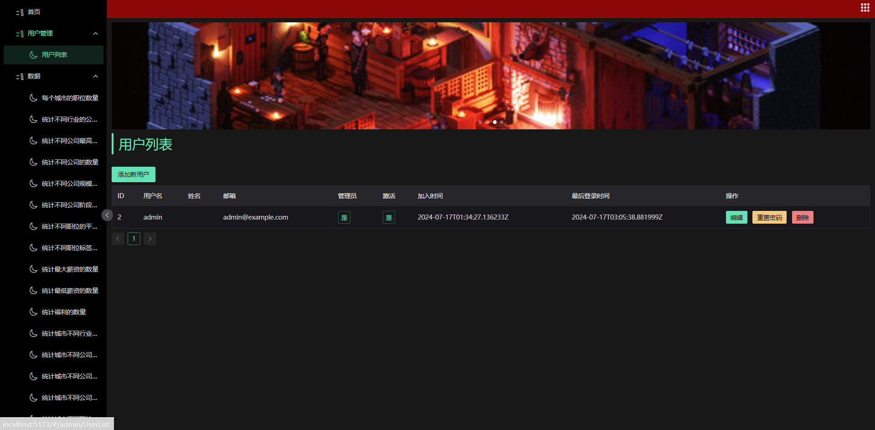Click the icon beside 首页 in sidebar
The width and height of the screenshot is (875, 430).
coord(20,12)
